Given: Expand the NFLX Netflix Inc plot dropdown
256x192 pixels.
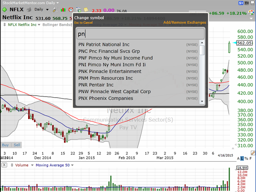Looking at the screenshot, I should 39,25.
